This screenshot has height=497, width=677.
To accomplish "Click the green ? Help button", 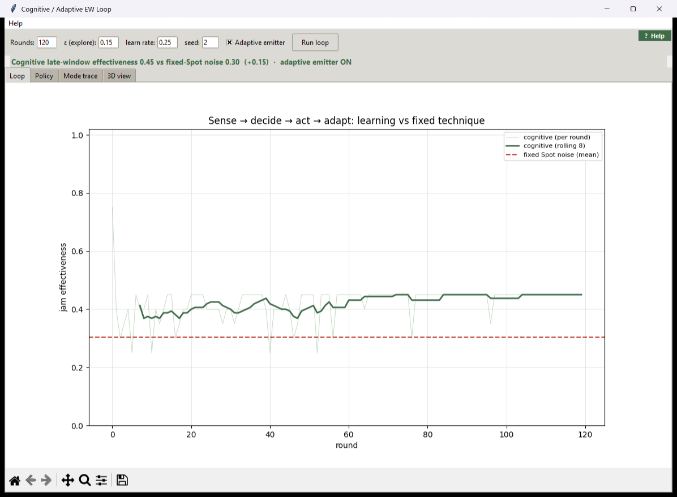I will (x=654, y=36).
